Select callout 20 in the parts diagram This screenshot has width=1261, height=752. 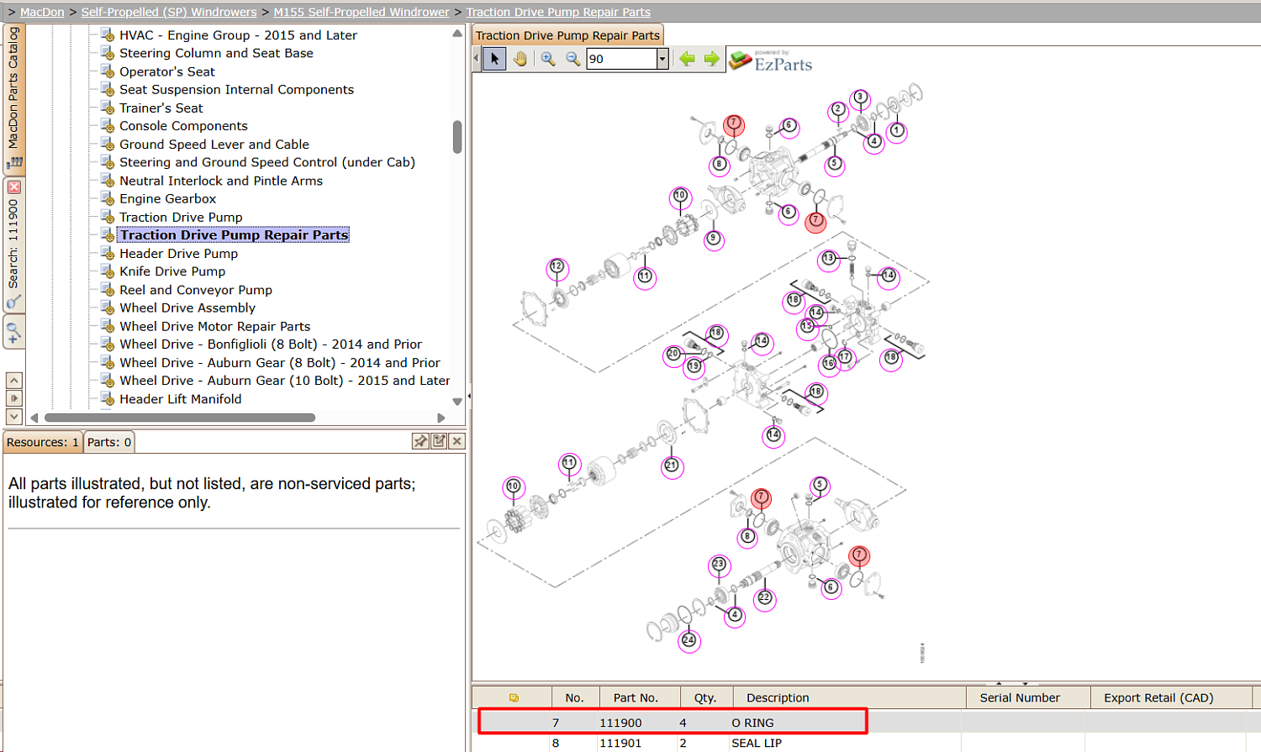pos(673,354)
